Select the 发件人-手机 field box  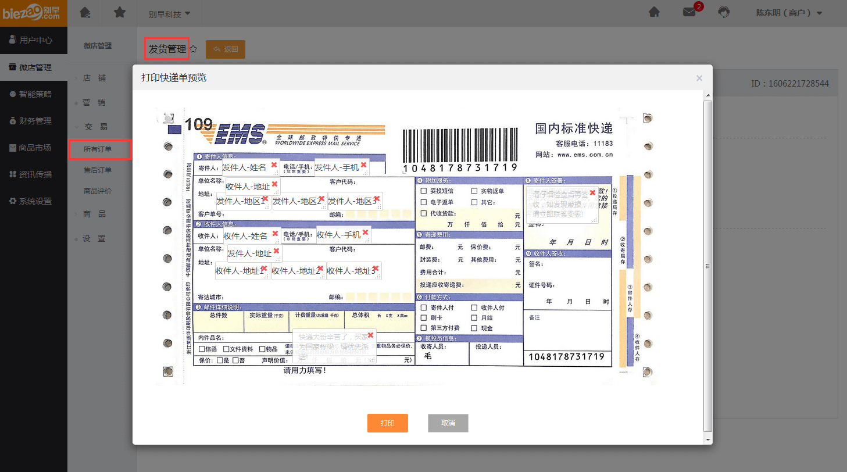tap(342, 167)
